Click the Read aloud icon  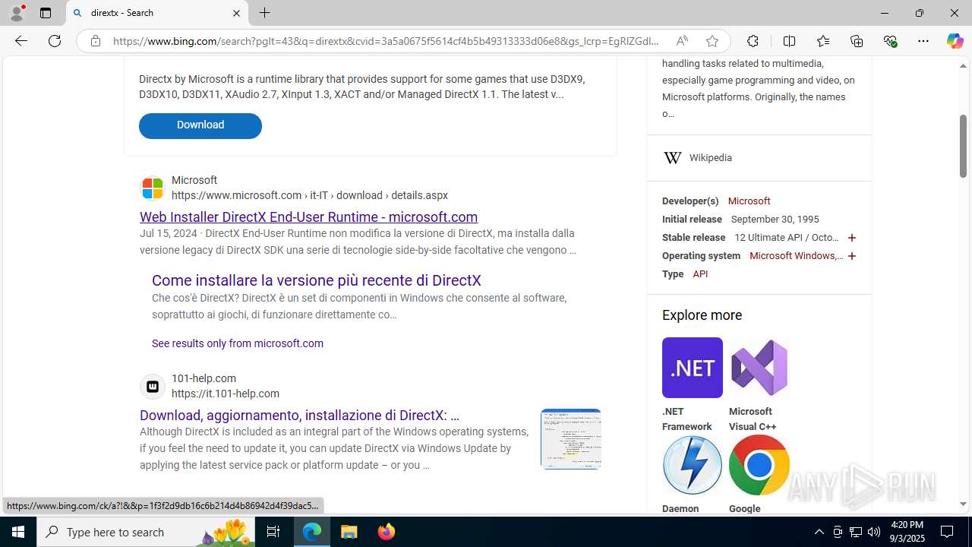tap(682, 41)
